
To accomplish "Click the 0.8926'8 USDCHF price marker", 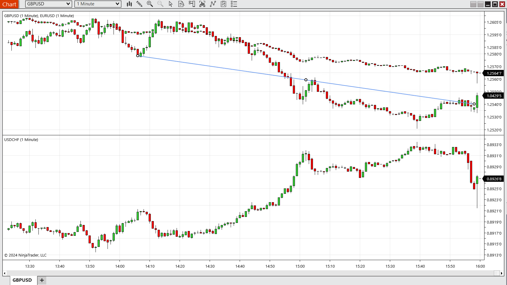I will pyautogui.click(x=494, y=179).
